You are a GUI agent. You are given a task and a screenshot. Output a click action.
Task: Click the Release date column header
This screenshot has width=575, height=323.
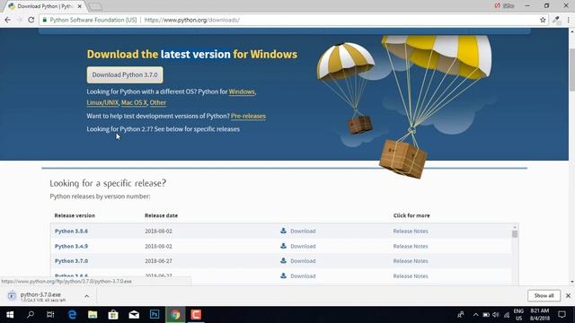click(x=161, y=215)
